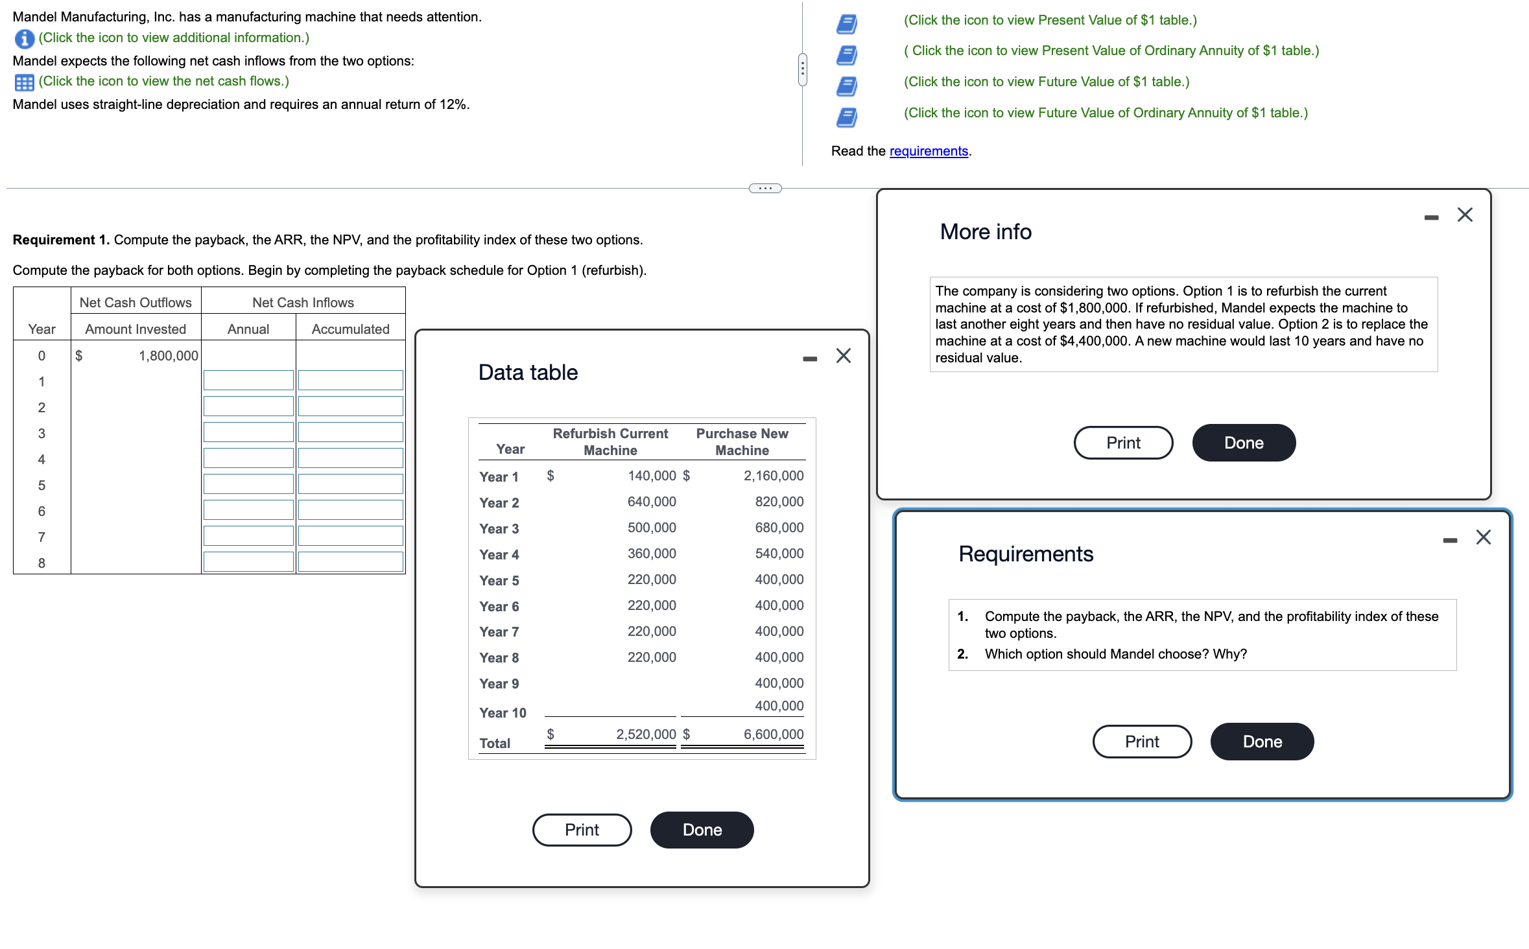Select Year 1 Accumulated inflow input field

[350, 381]
